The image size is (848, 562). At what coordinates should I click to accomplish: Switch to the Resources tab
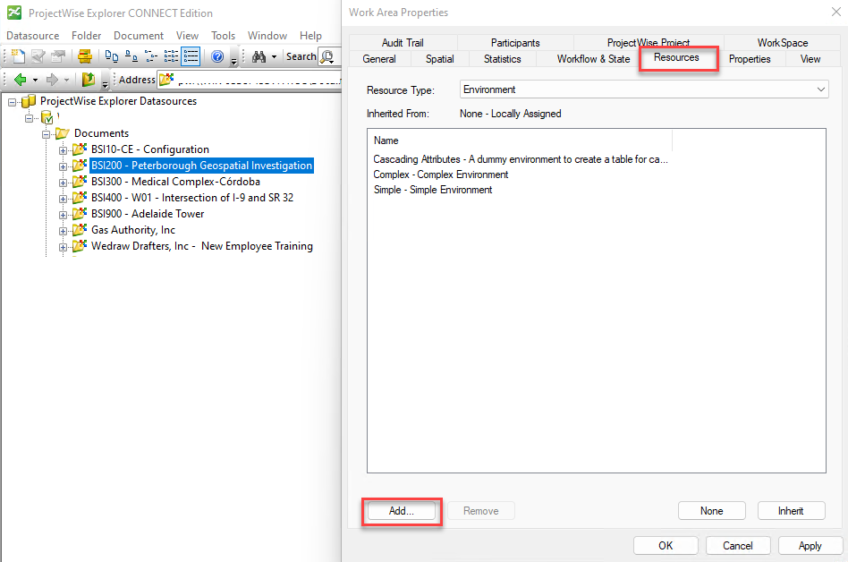pos(676,57)
